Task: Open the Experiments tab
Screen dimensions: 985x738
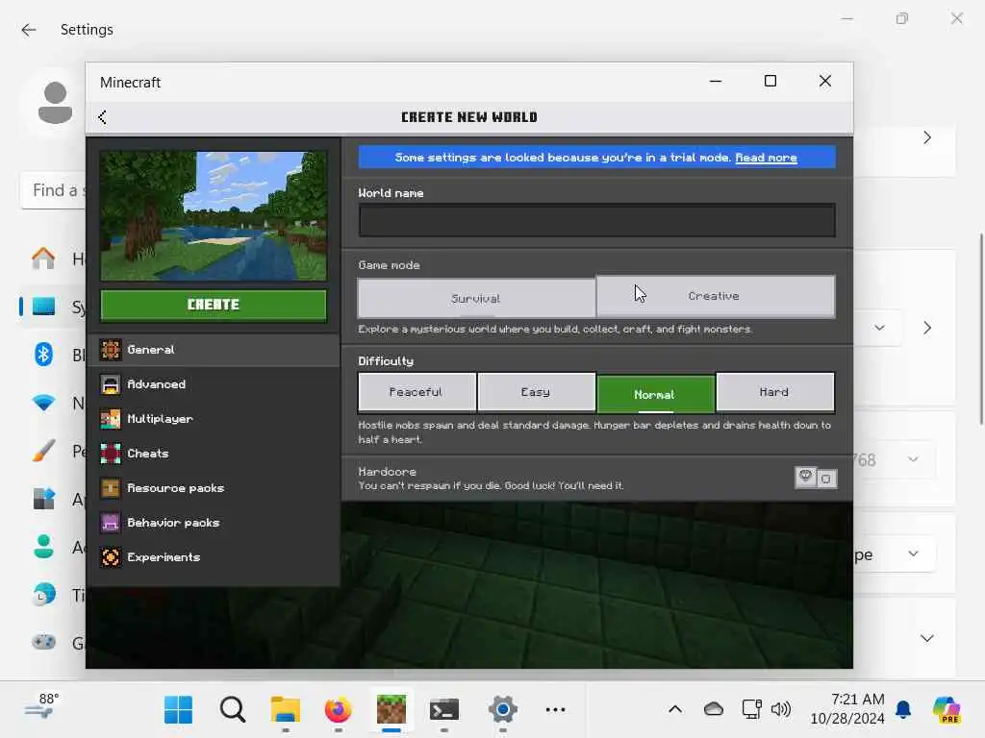Action: pos(214,556)
